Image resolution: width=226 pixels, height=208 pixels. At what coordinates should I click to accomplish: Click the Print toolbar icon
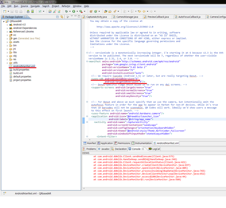[21, 11]
